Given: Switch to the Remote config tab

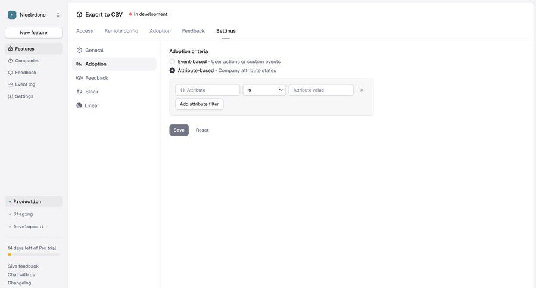Looking at the screenshot, I should pyautogui.click(x=121, y=31).
